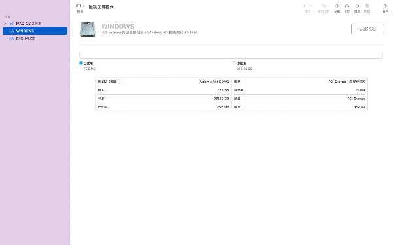Click the PCI-Express connection value

tap(356, 99)
